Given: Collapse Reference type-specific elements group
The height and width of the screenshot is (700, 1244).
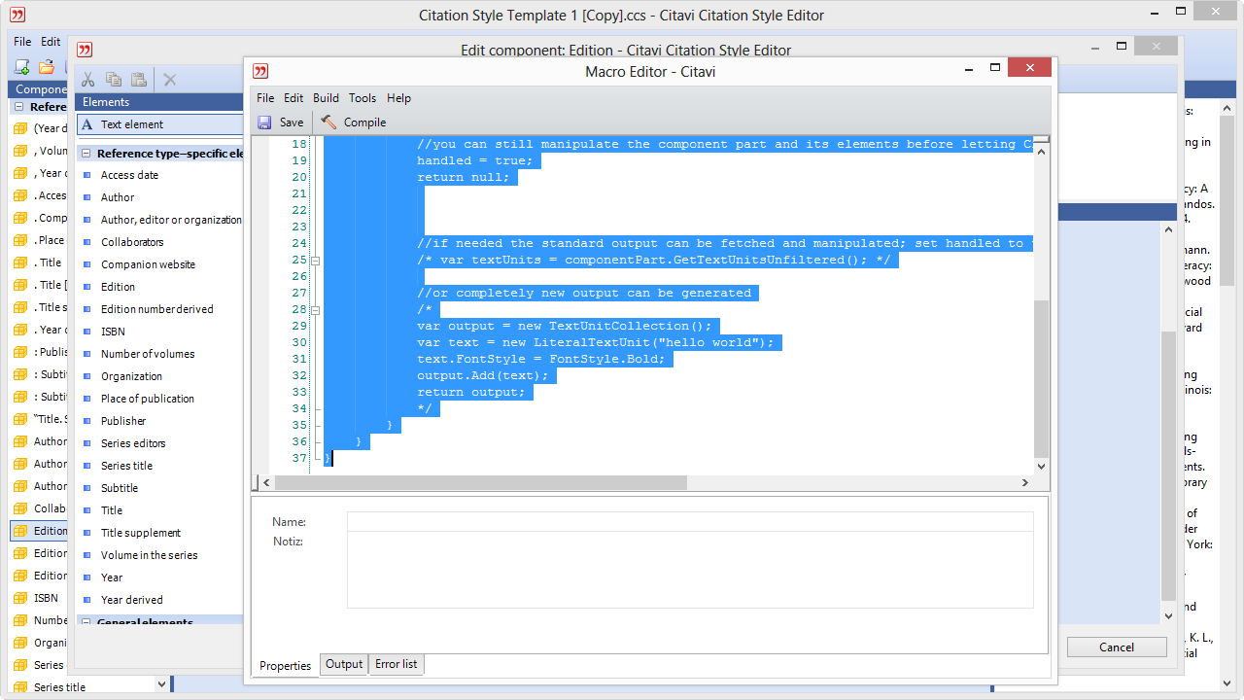Looking at the screenshot, I should click(x=86, y=154).
